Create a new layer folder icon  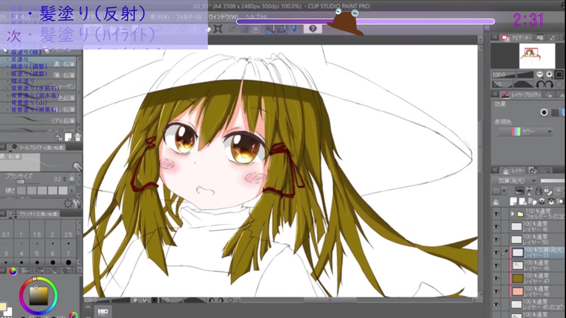(x=532, y=201)
